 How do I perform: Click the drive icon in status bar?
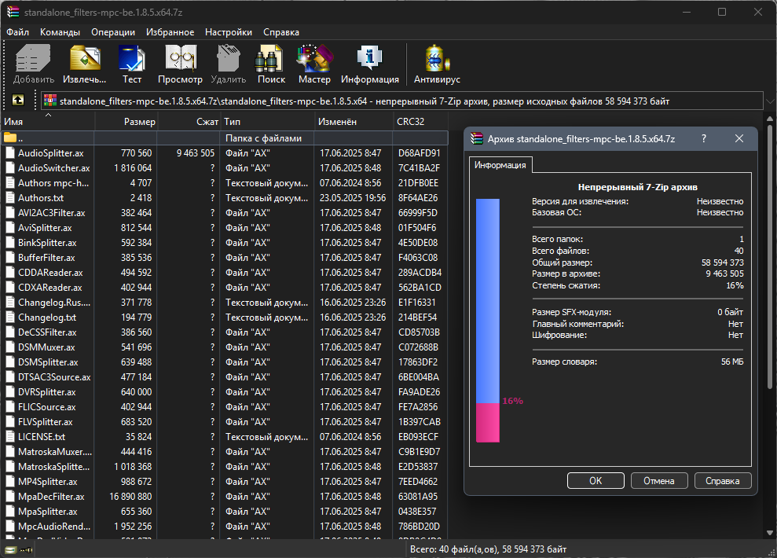[10, 549]
